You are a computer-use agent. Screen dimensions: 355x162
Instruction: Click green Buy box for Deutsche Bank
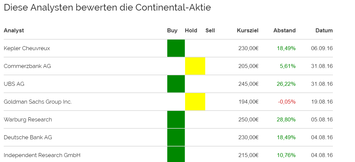tap(176, 137)
